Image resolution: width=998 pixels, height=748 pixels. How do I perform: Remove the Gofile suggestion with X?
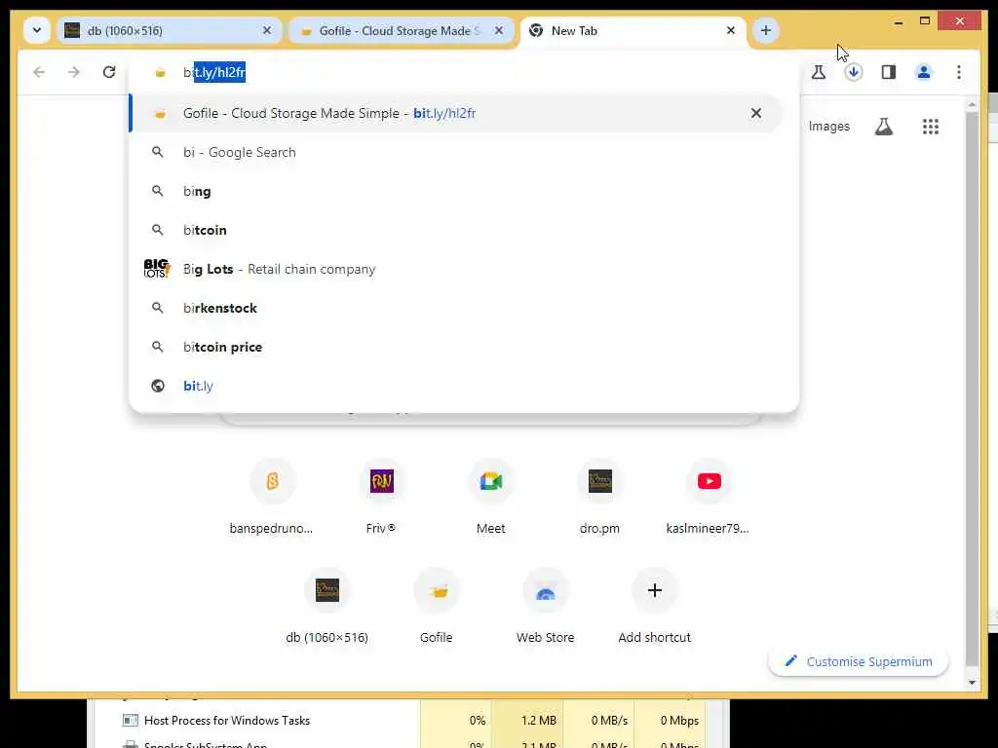756,113
